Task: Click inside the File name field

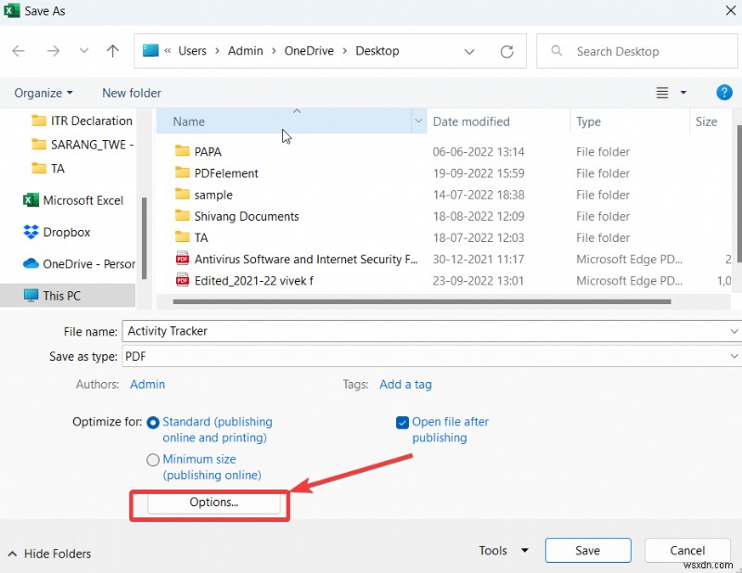Action: [x=278, y=331]
